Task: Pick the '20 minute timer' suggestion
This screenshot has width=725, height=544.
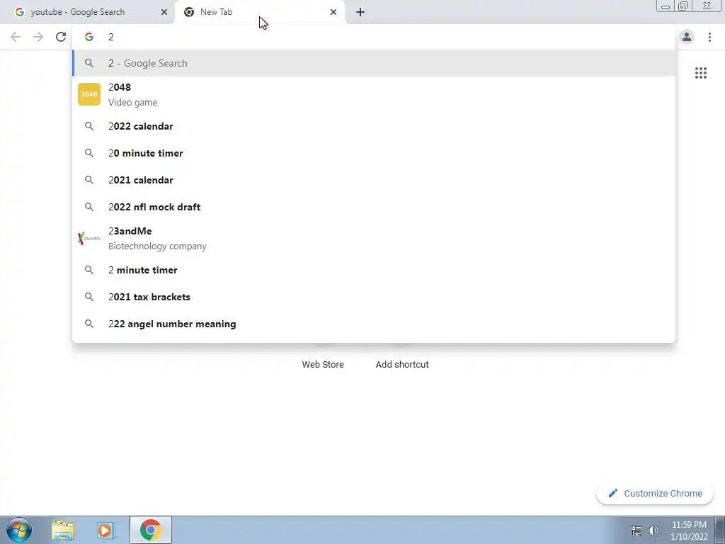Action: pyautogui.click(x=374, y=153)
